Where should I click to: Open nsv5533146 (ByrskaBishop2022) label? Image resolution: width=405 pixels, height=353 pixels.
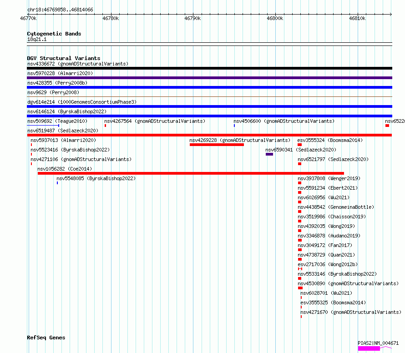pos(337,274)
